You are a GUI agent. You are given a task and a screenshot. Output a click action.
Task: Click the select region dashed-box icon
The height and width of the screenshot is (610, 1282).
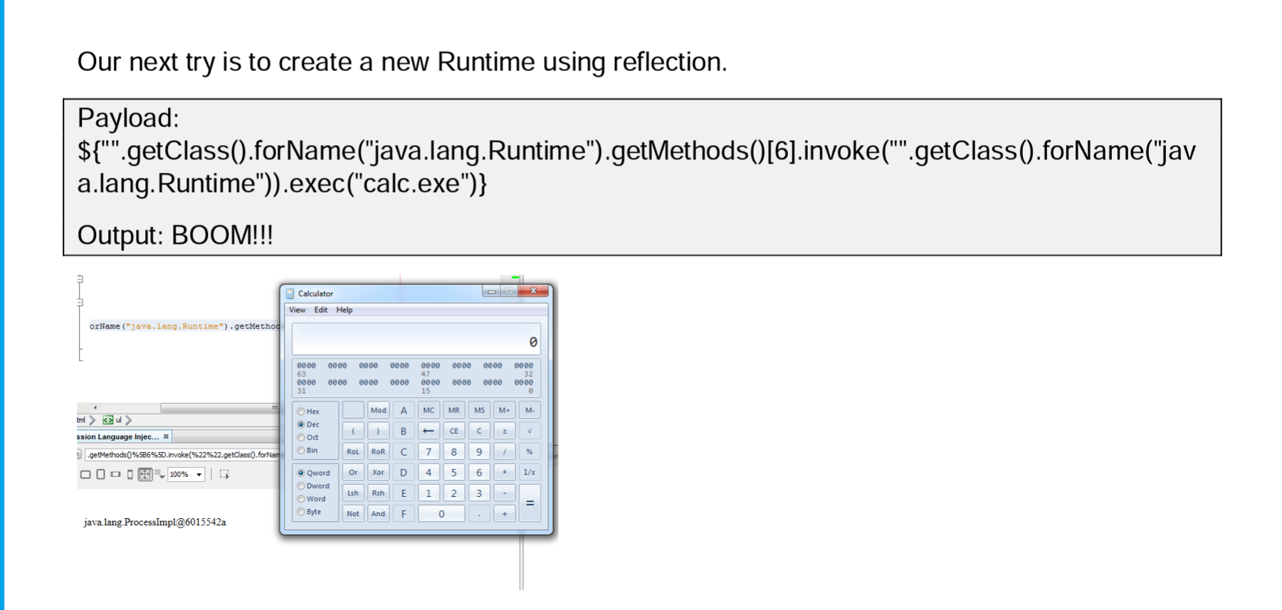coord(224,474)
